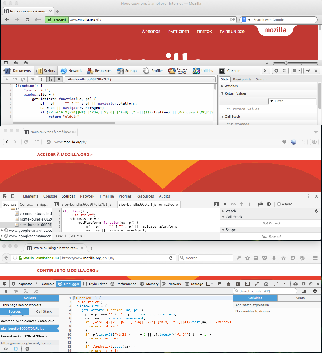Viewport: 322px width, 353px height.
Task: Click the ACCÉDER À MOZILLA.ORG link
Action: coord(65,155)
